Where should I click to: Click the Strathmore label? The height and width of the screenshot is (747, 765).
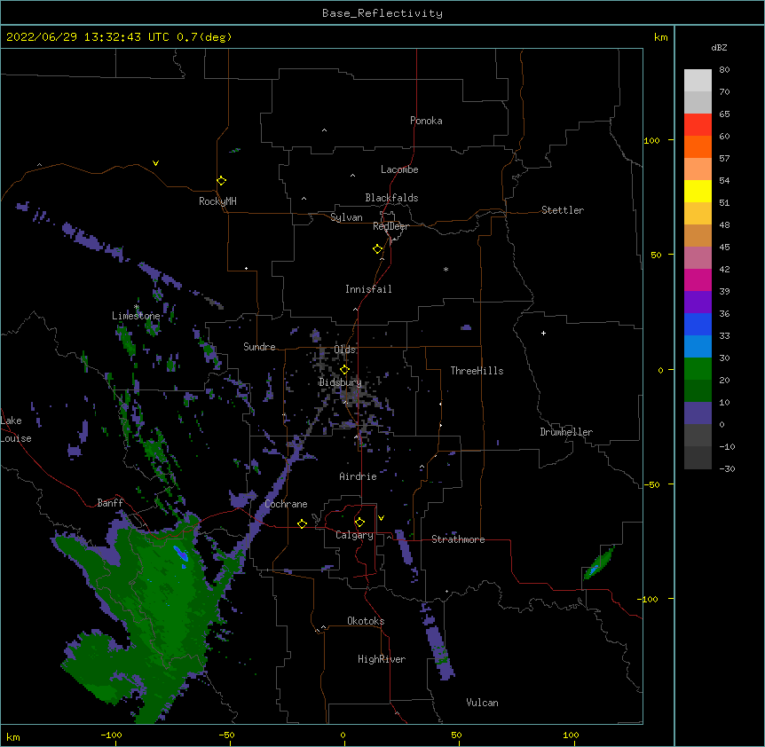click(x=458, y=539)
